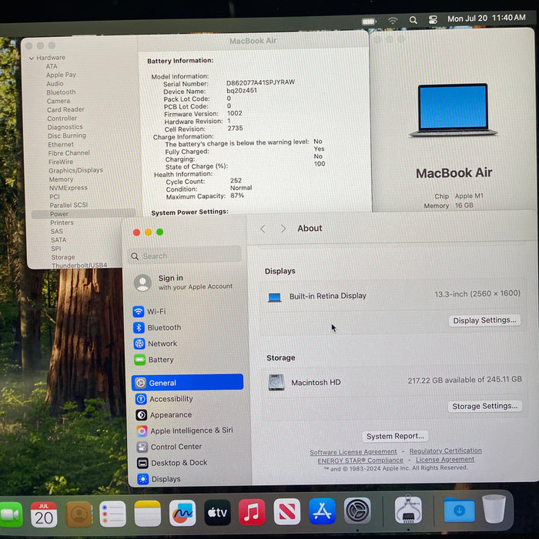Viewport: 539px width, 539px height.
Task: Select Storage in System Information sidebar
Action: coord(63,256)
